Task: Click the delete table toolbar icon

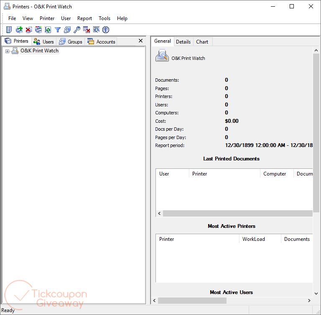Action: (x=87, y=30)
